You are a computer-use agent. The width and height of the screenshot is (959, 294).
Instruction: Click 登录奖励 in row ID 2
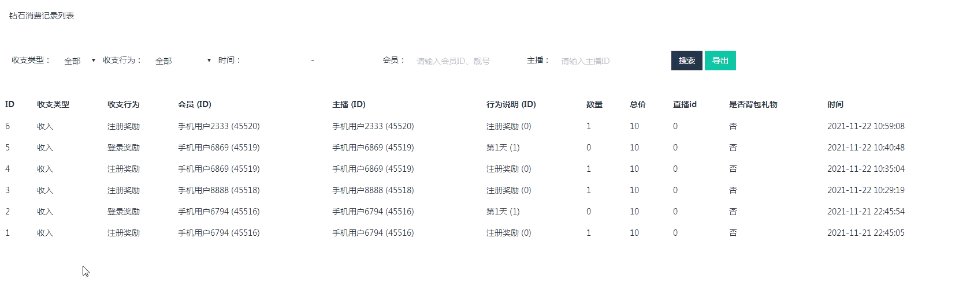click(x=124, y=211)
